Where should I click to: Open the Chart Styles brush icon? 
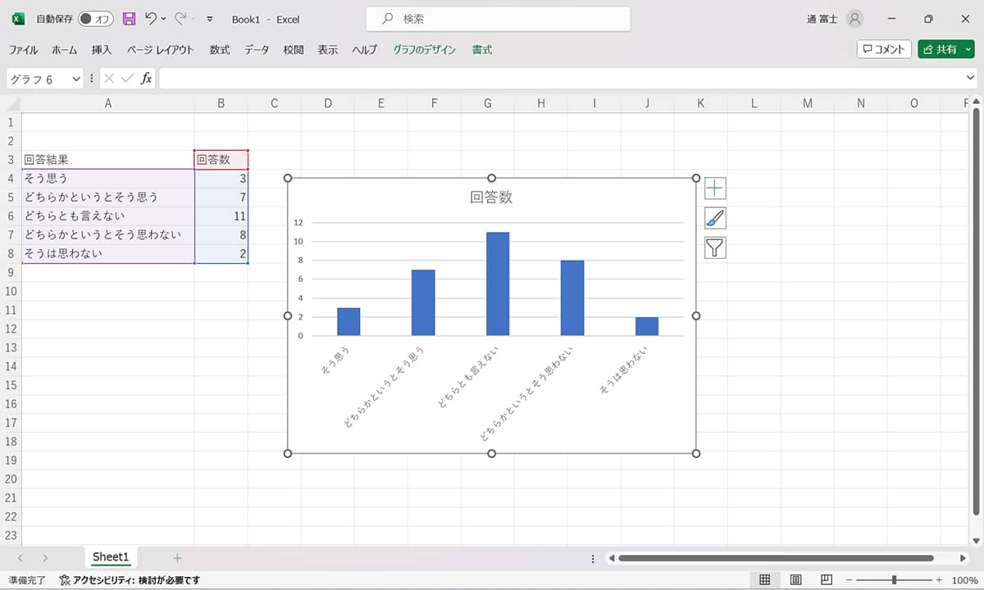tap(714, 217)
